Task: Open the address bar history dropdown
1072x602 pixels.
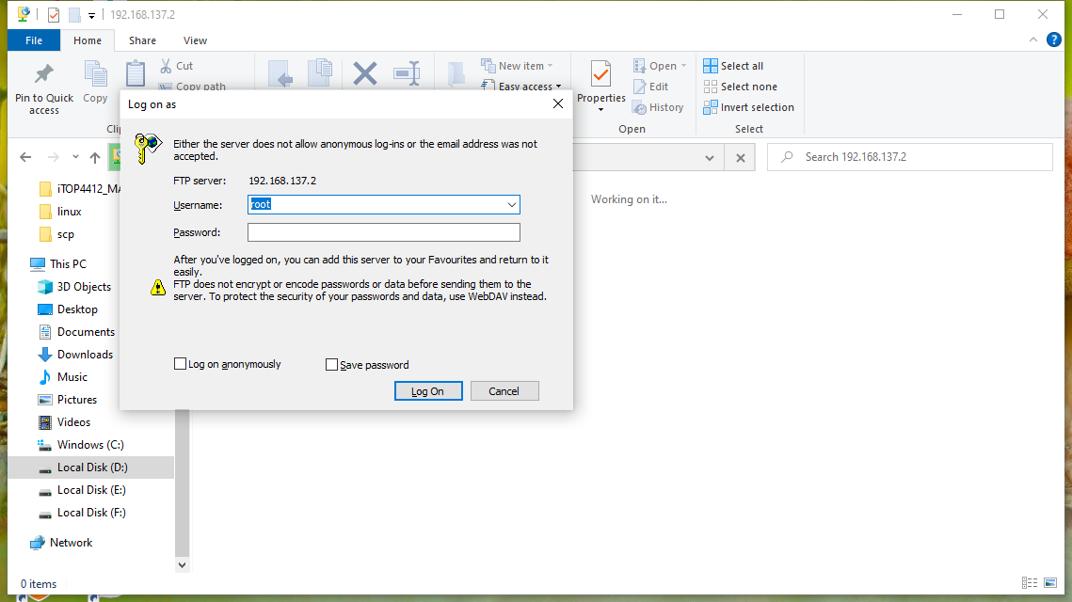Action: pos(710,158)
